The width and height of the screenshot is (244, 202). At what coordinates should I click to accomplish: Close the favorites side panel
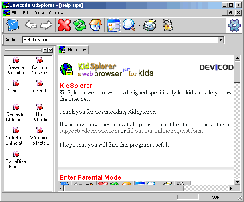[50, 50]
